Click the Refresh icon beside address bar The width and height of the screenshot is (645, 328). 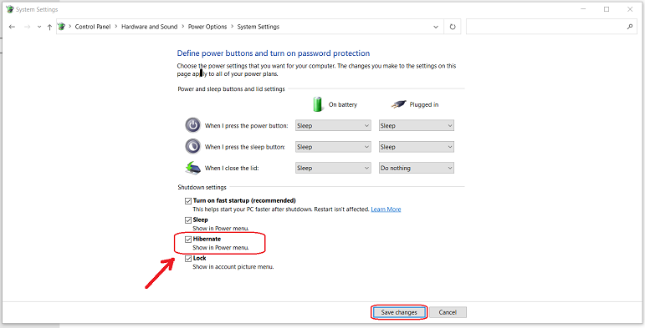[453, 27]
